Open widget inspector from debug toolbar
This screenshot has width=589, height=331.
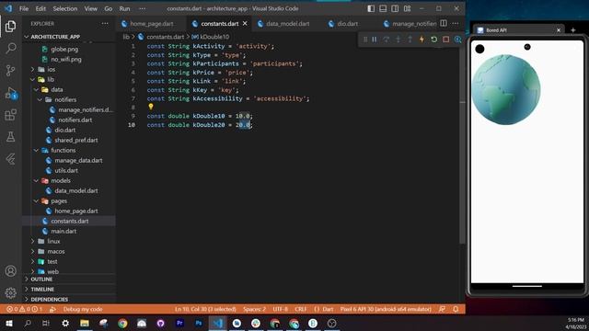[457, 40]
